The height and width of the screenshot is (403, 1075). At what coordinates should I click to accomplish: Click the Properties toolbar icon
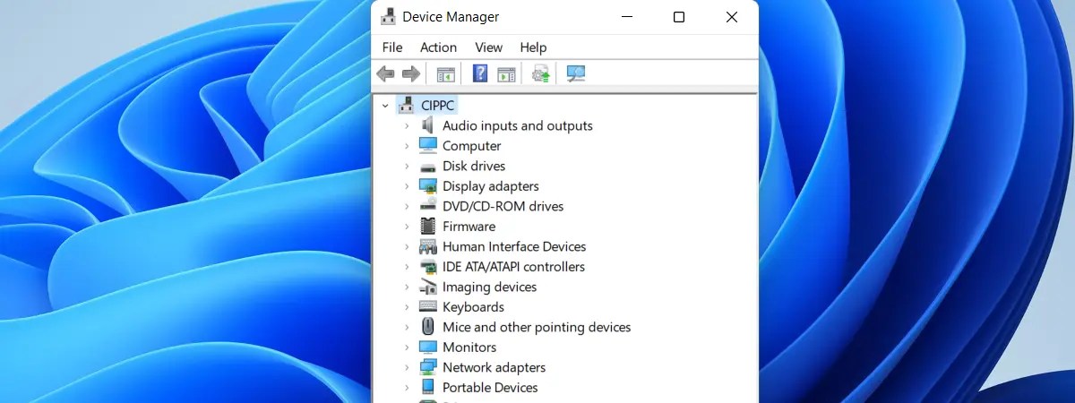pos(506,73)
